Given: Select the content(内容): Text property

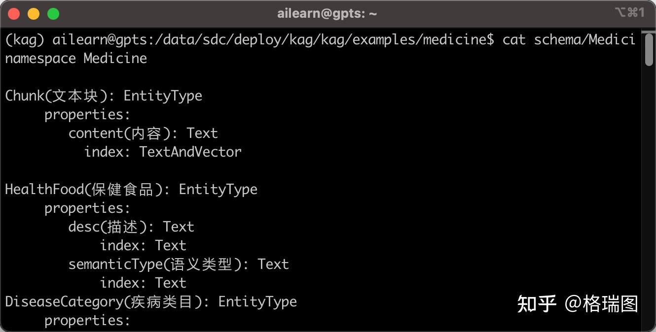Looking at the screenshot, I should (143, 133).
